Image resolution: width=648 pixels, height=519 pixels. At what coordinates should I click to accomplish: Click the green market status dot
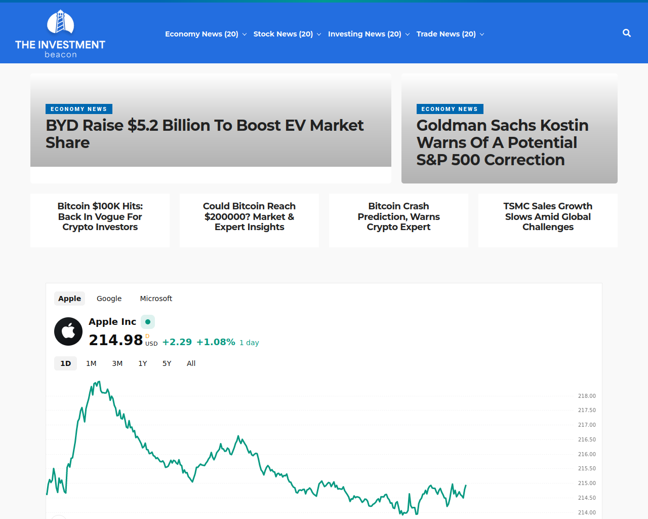(148, 322)
